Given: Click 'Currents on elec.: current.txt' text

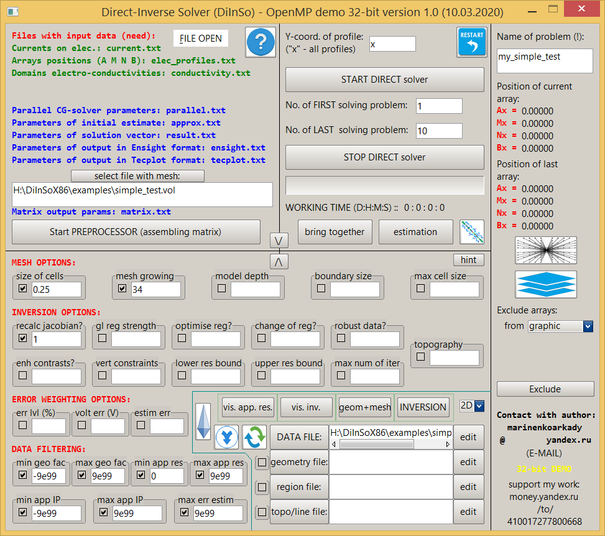Looking at the screenshot, I should pos(86,49).
